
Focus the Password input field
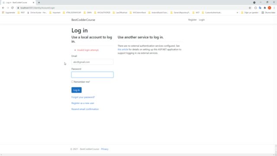[x=92, y=75]
